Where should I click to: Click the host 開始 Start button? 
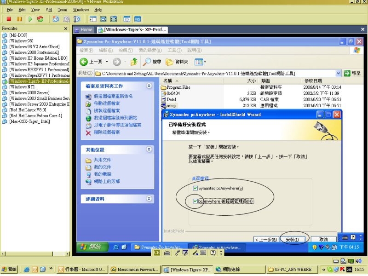[9, 269]
